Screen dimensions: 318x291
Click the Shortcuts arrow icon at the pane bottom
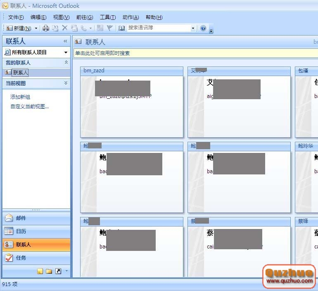point(58,271)
